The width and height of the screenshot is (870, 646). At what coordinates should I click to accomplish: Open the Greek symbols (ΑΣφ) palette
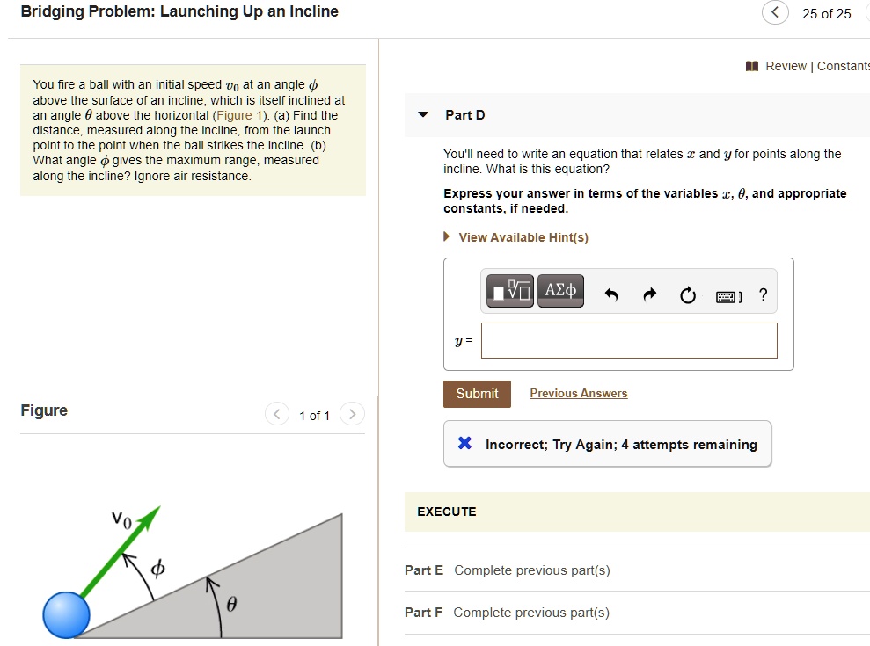pos(560,290)
